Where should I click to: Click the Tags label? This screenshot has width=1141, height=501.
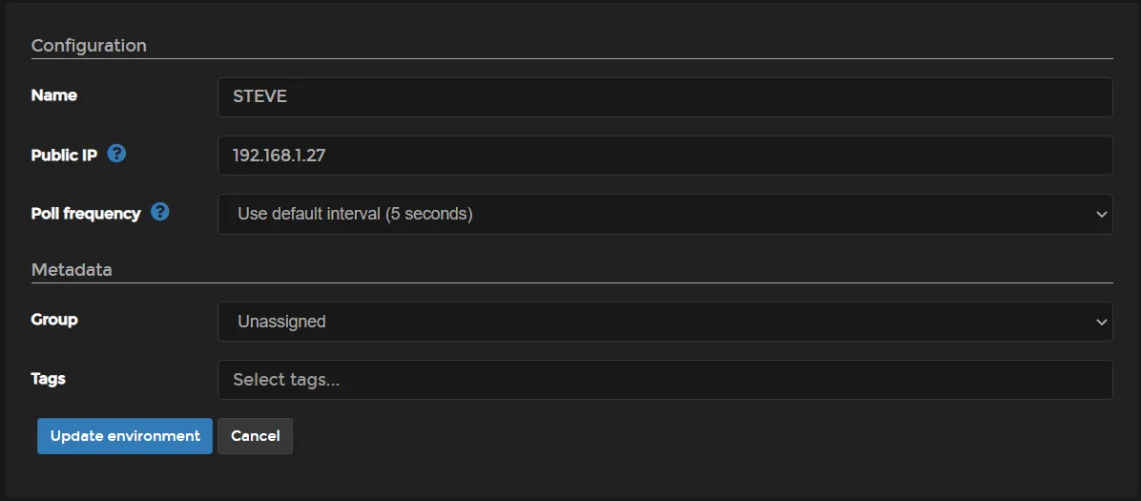tap(49, 379)
